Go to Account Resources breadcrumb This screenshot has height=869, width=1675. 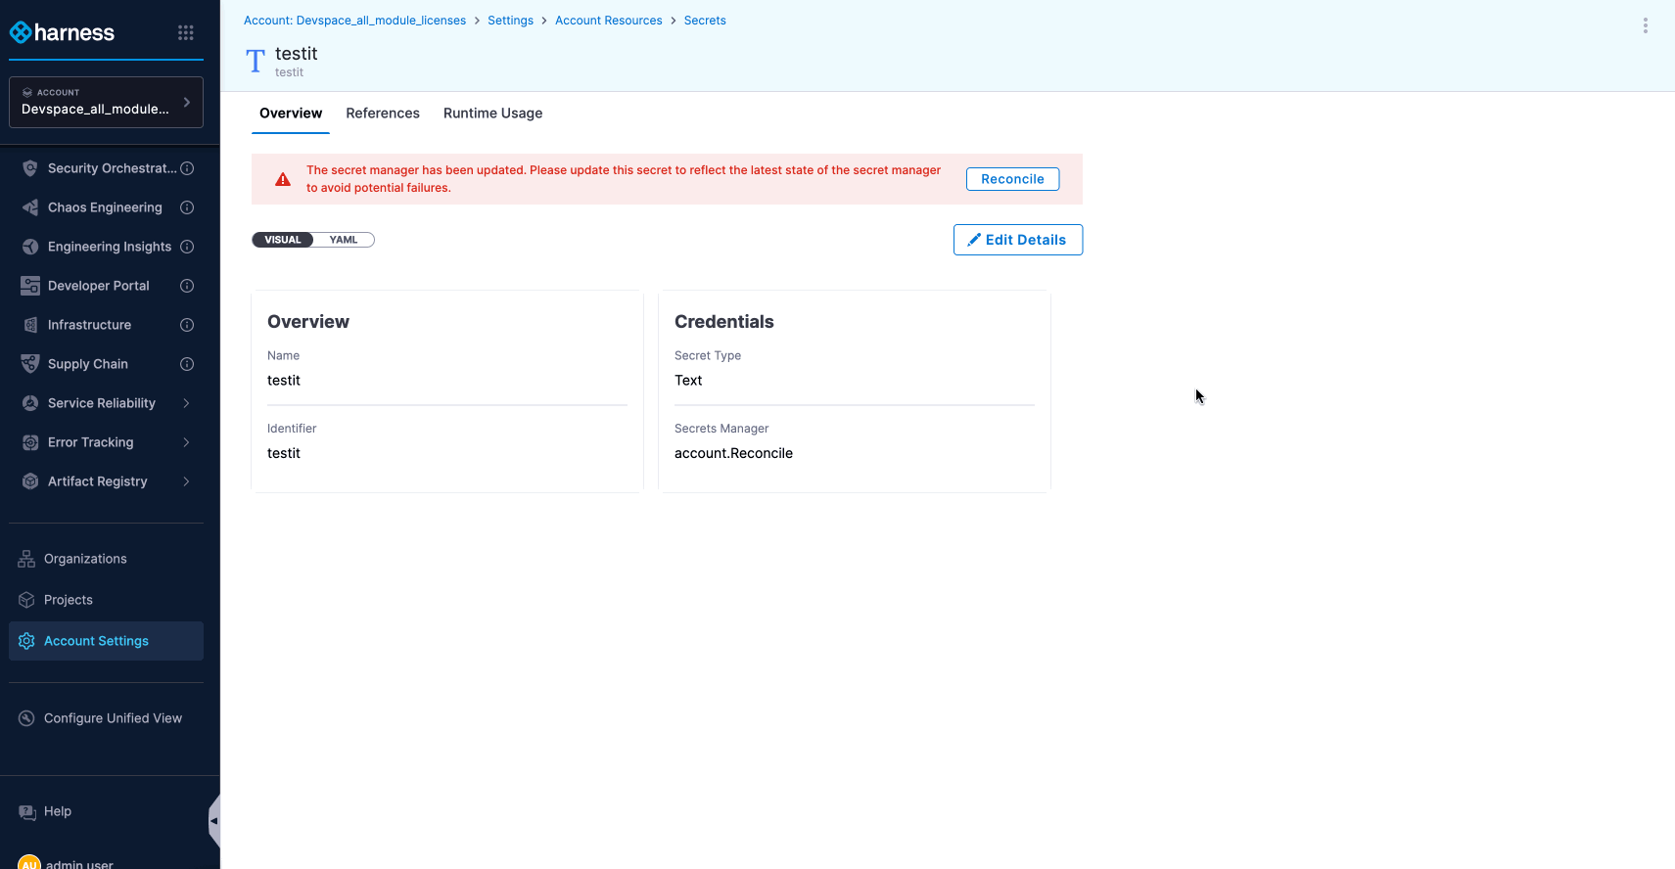point(608,21)
